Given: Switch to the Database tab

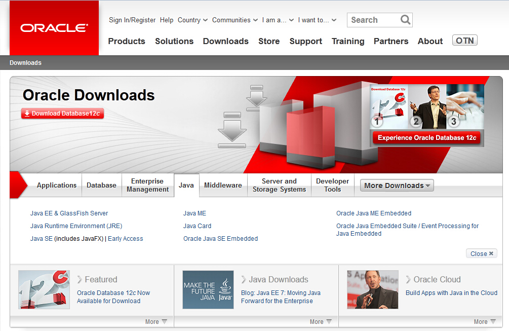Looking at the screenshot, I should pos(102,185).
